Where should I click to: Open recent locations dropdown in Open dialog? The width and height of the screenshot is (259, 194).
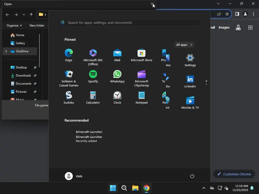coord(24,14)
